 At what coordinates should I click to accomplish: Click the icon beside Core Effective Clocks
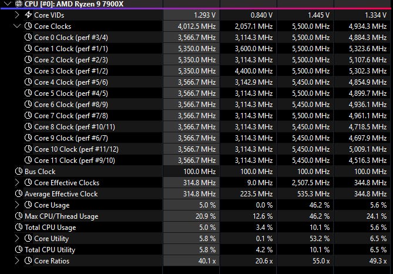[28, 182]
